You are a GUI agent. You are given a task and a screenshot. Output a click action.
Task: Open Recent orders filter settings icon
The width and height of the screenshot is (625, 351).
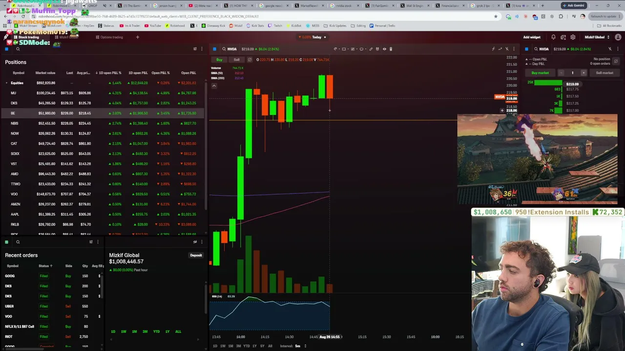click(x=91, y=242)
